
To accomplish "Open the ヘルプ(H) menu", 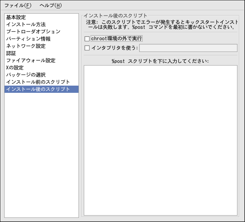I will tap(50, 5).
